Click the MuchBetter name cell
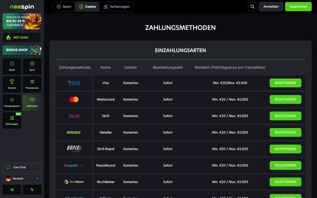This screenshot has height=198, width=317. tap(106, 182)
